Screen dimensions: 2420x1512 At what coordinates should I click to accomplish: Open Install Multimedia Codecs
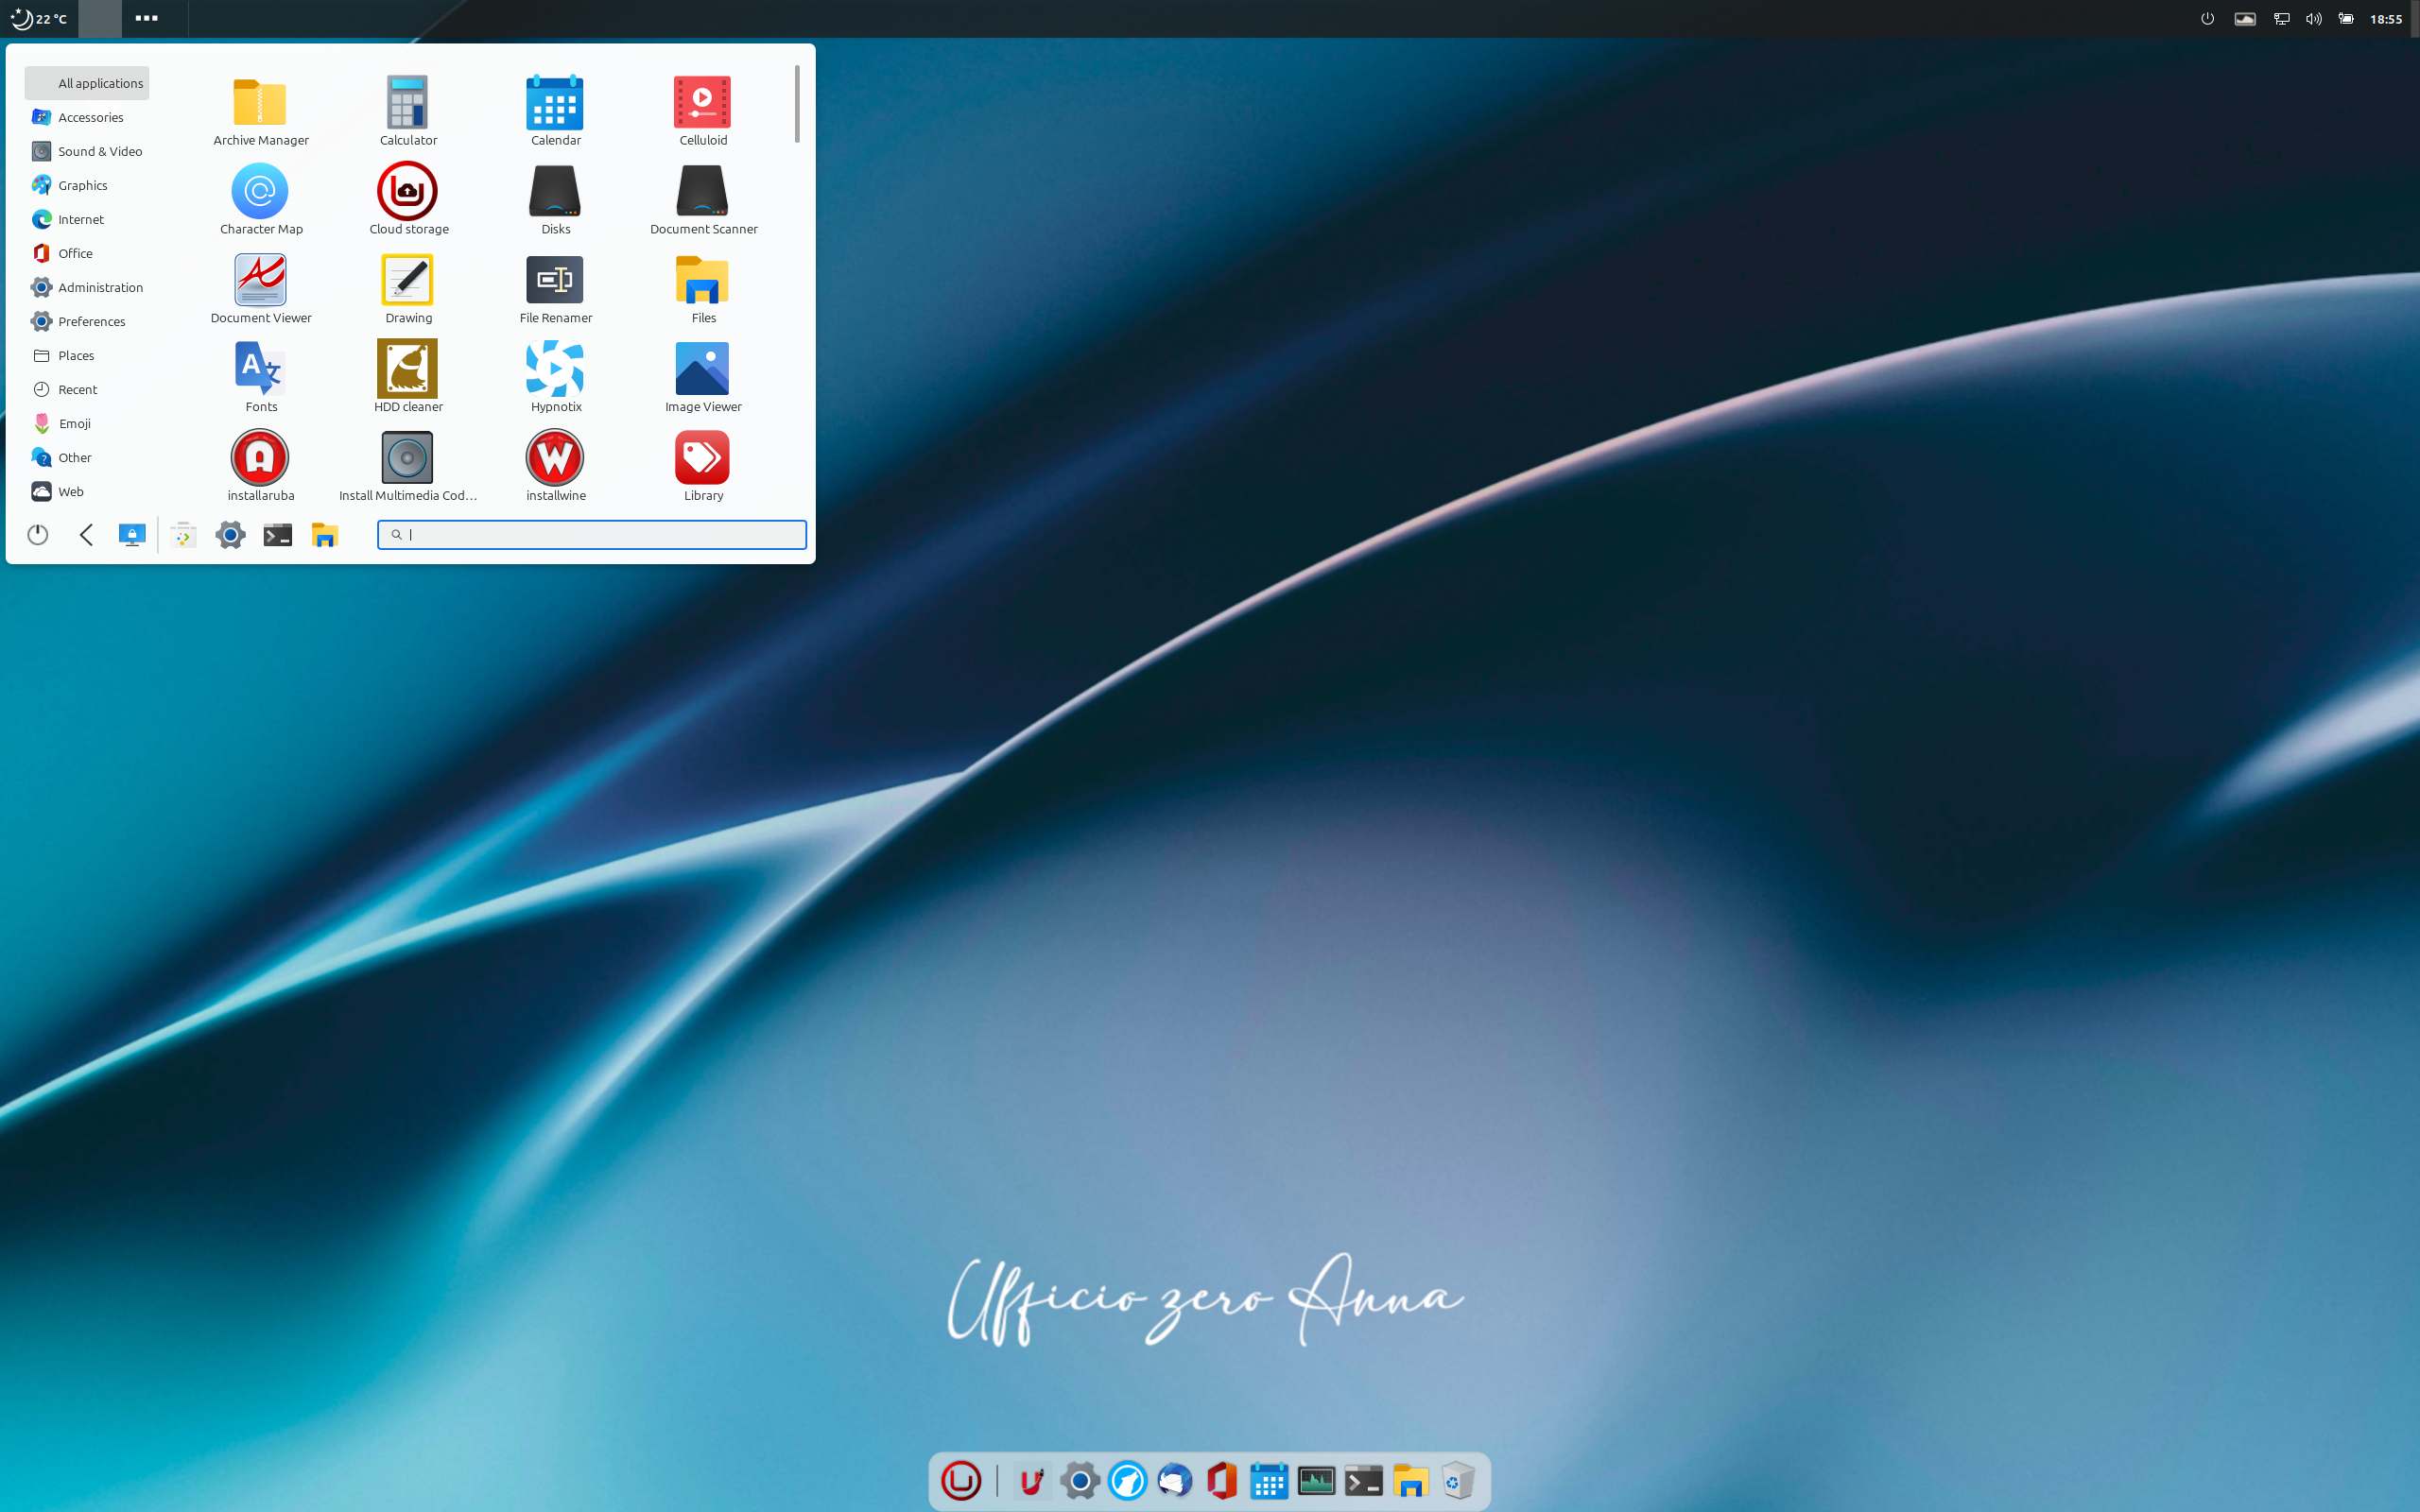click(408, 467)
